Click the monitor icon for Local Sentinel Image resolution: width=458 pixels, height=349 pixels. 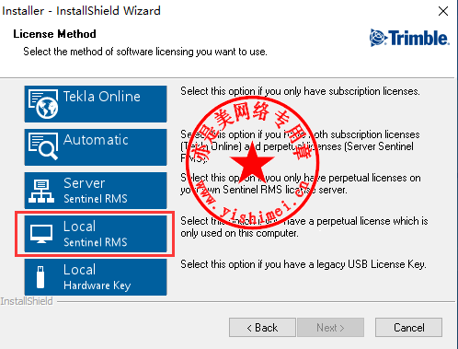click(x=41, y=234)
